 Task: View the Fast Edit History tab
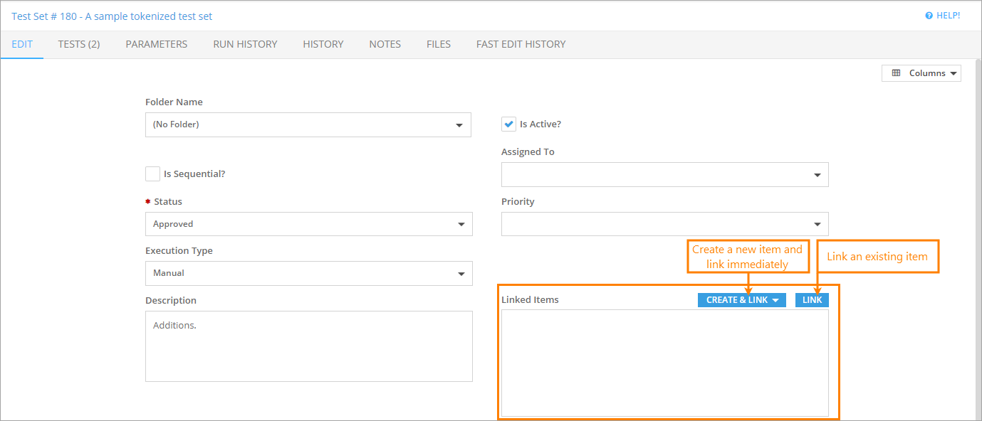click(x=521, y=44)
